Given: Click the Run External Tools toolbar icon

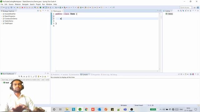Looking at the screenshot, I should click(65, 7).
